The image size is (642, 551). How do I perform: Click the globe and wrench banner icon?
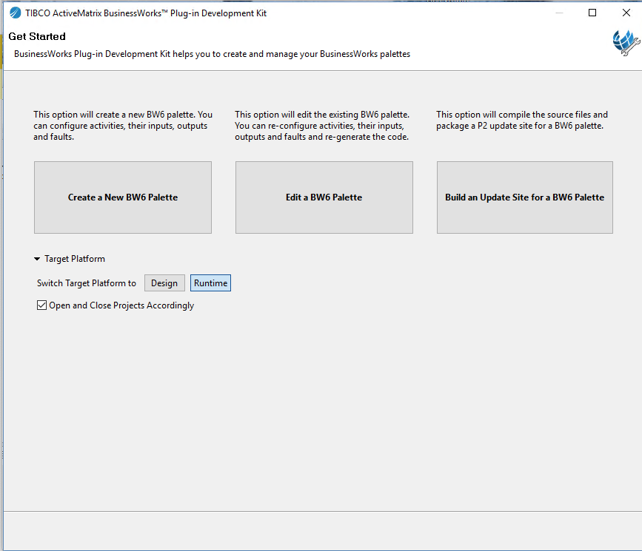pos(625,43)
